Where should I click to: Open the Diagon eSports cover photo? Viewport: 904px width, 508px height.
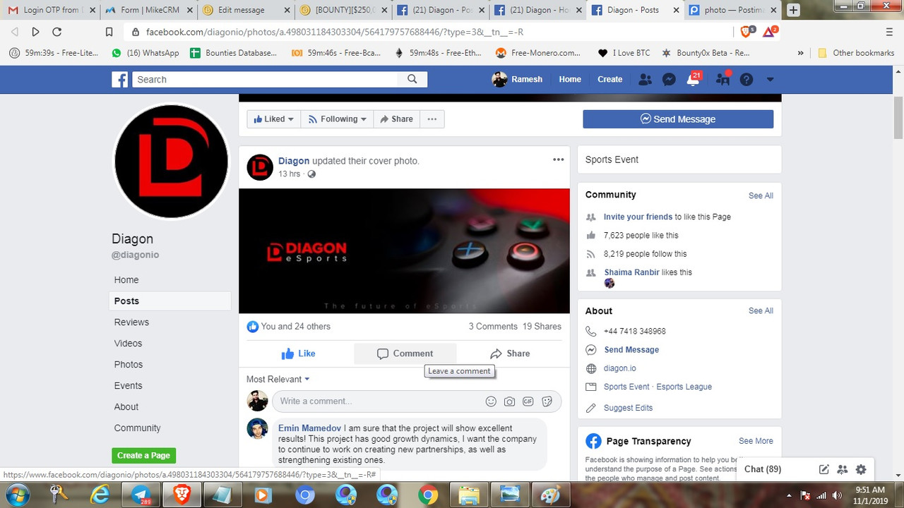[404, 251]
